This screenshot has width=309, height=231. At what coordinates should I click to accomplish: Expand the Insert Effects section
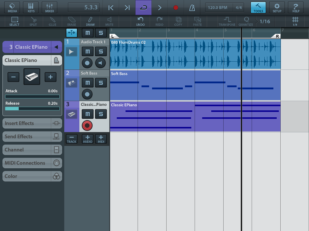32,123
